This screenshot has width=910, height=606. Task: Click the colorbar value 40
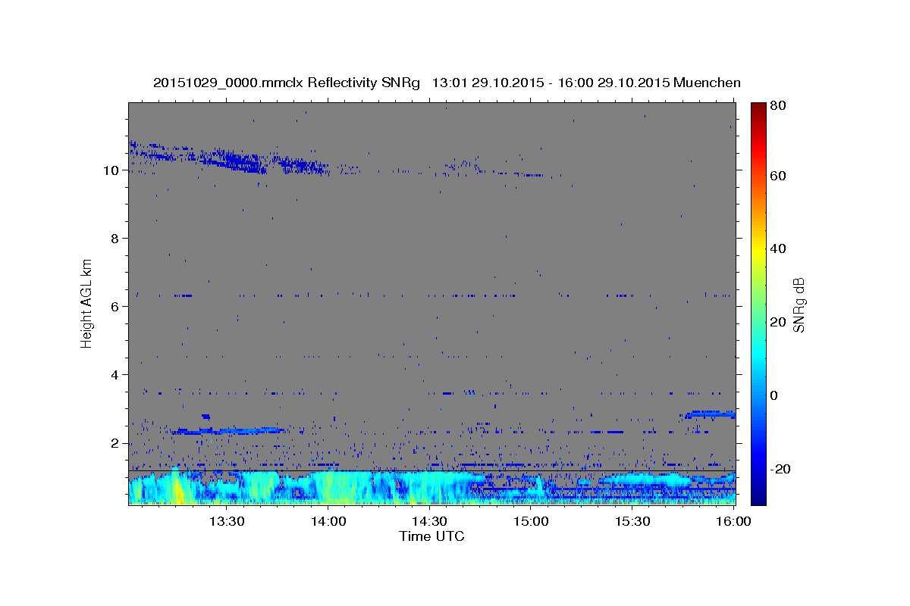point(777,248)
